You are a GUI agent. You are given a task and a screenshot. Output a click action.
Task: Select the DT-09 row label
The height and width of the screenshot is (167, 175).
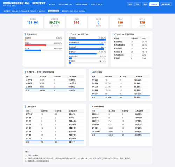click(x=29, y=135)
